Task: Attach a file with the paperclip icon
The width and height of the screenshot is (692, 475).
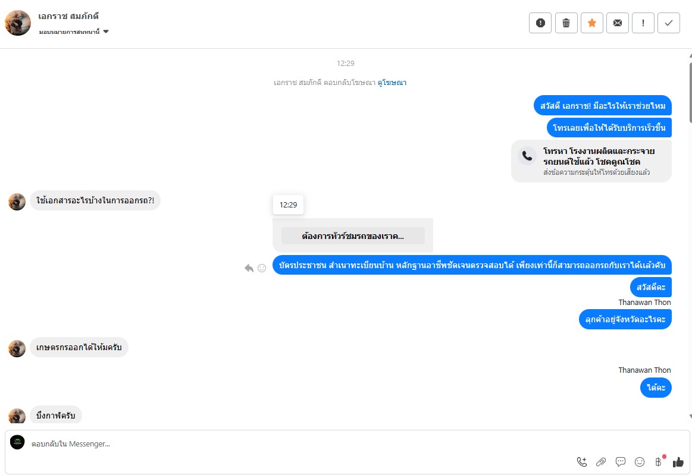Action: [601, 462]
